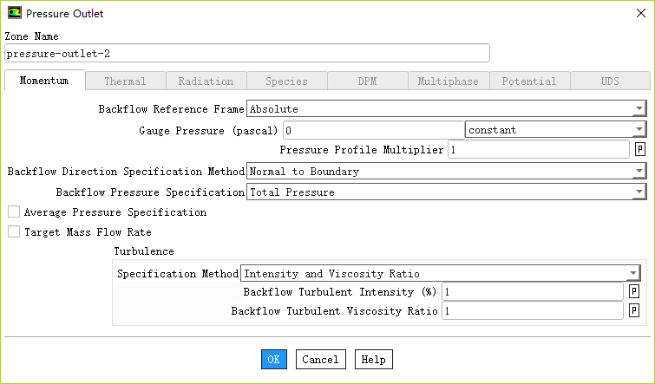The image size is (655, 384).
Task: Open Help for Pressure Outlet
Action: pyautogui.click(x=373, y=359)
